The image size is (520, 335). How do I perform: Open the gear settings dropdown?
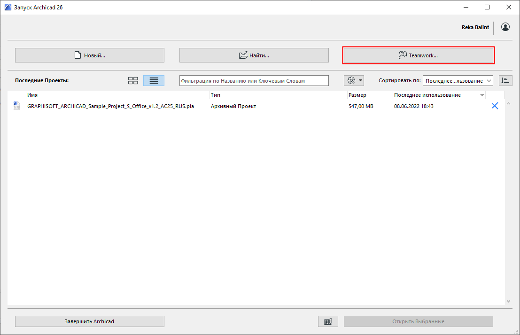[354, 81]
